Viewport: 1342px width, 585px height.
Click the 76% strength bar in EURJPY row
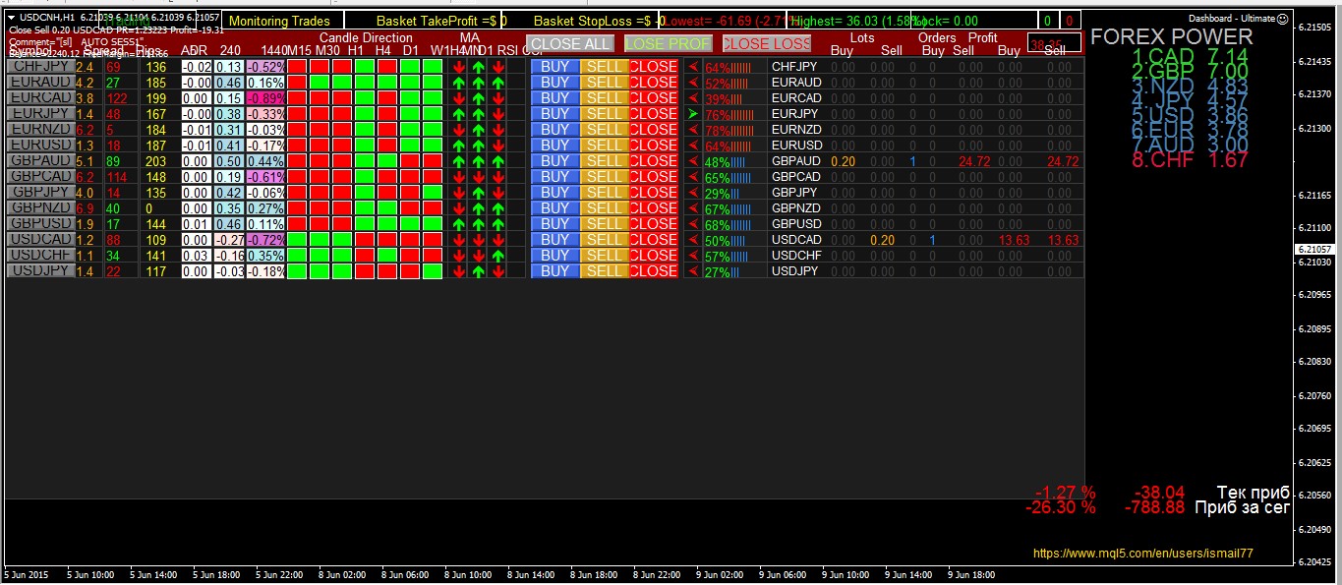click(729, 115)
